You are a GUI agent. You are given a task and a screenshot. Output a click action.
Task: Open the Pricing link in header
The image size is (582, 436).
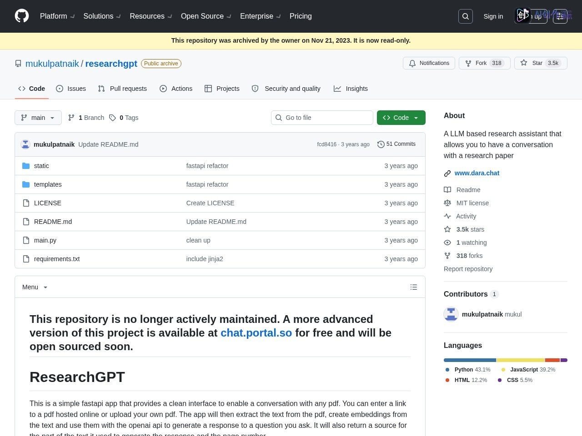coord(301,16)
